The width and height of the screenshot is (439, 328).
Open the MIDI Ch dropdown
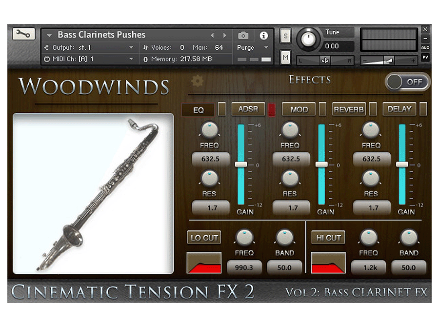point(131,59)
